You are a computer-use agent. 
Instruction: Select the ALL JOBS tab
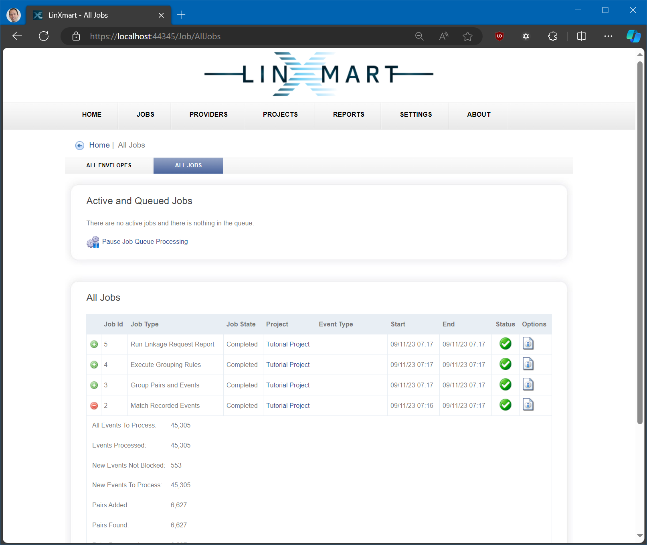tap(188, 166)
